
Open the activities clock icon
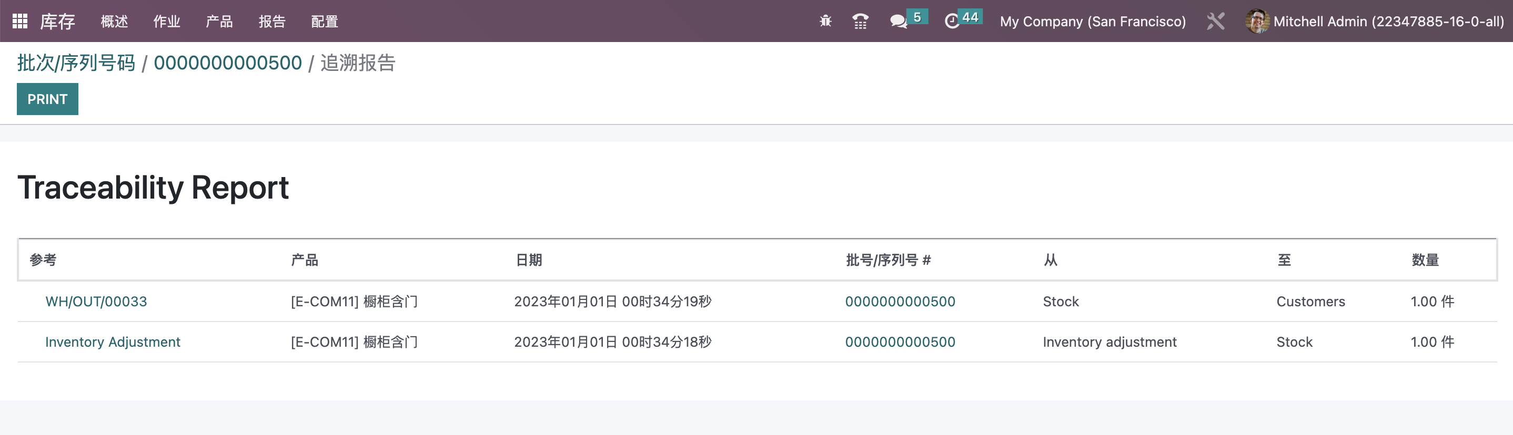tap(952, 22)
